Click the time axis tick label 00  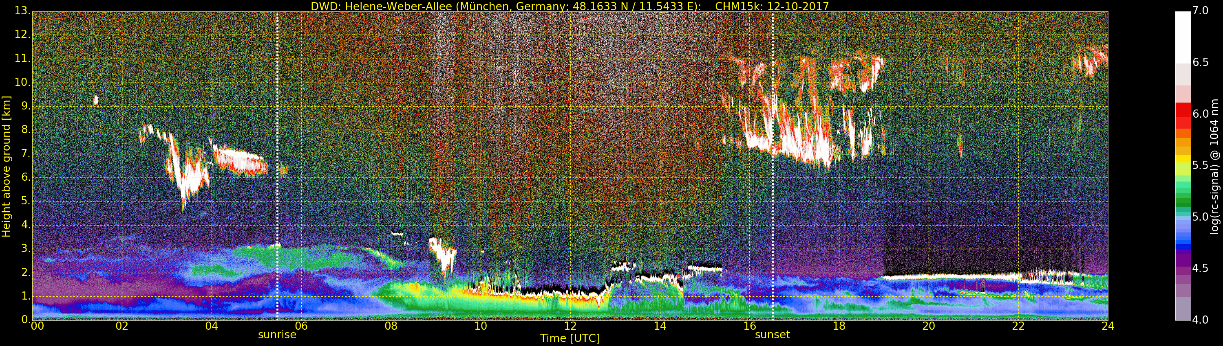coord(37,326)
